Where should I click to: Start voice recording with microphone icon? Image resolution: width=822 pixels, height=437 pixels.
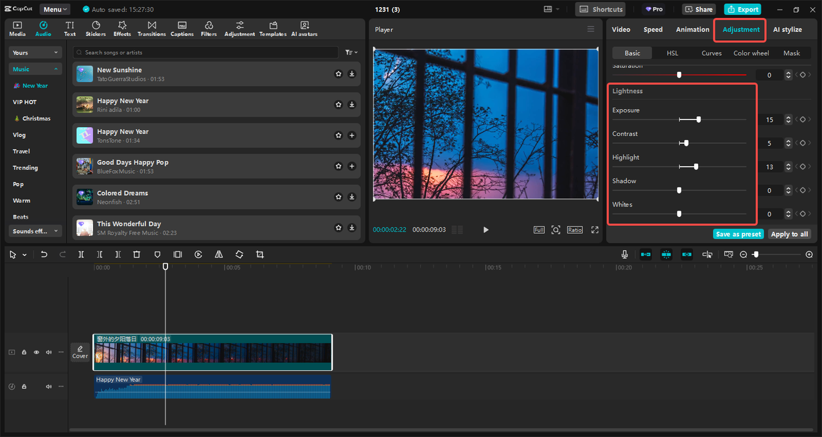tap(624, 255)
